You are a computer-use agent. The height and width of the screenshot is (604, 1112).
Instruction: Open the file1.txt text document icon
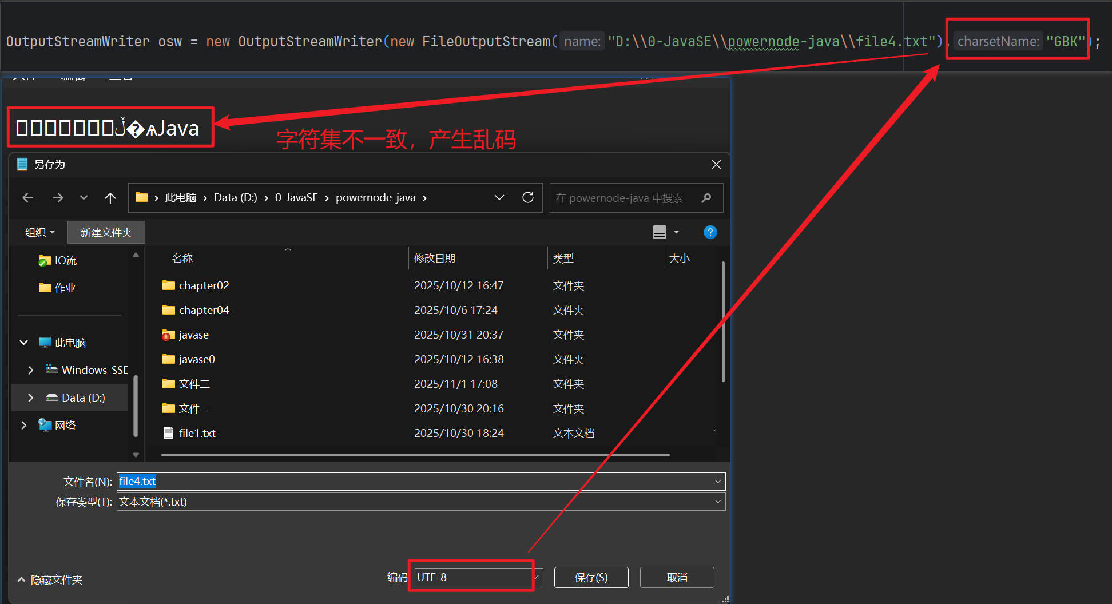(x=168, y=433)
